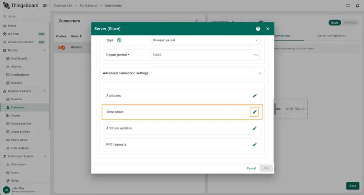This screenshot has width=364, height=195.
Task: Open Dashboards page
Action: coord(25,58)
